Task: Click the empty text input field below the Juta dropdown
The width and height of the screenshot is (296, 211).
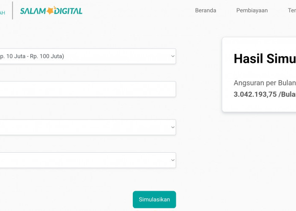Action: click(88, 89)
